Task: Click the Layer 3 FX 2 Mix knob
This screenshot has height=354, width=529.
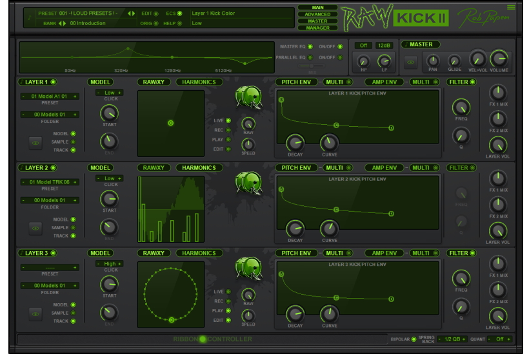Action: 498,290
